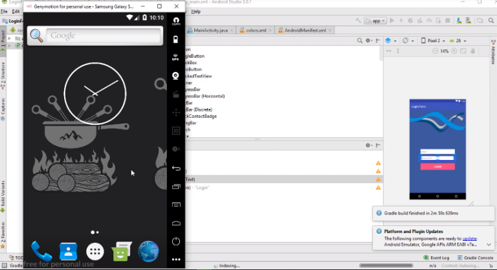Image resolution: width=497 pixels, height=270 pixels.
Task: Launch the Messaging app in emulator dock
Action: point(122,250)
